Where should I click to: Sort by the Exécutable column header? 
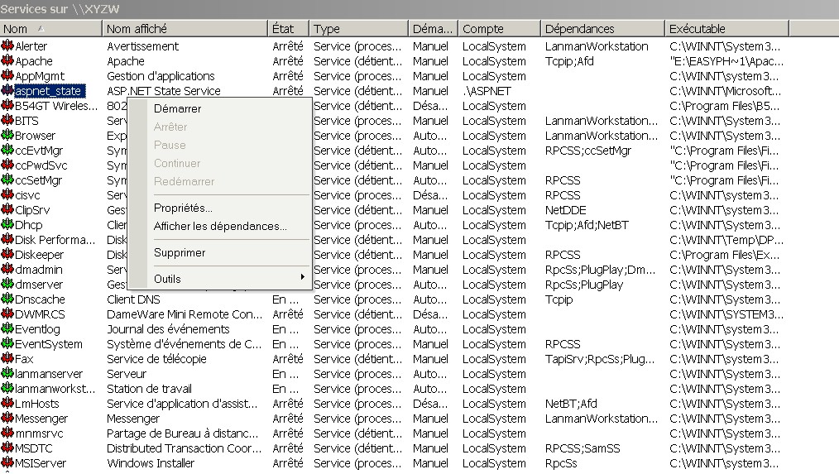click(x=727, y=29)
